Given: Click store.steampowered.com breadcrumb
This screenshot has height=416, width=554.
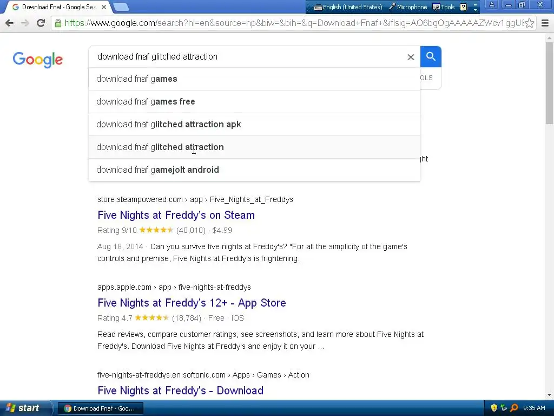Looking at the screenshot, I should [140, 199].
